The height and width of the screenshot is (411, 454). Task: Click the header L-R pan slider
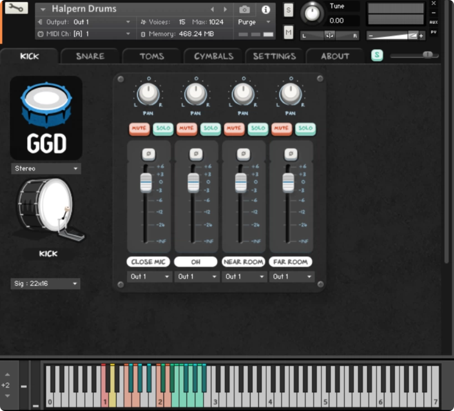(330, 36)
